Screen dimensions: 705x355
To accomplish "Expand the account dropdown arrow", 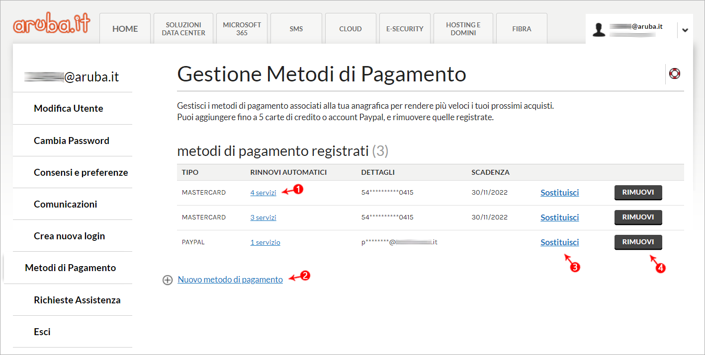I will tap(685, 30).
